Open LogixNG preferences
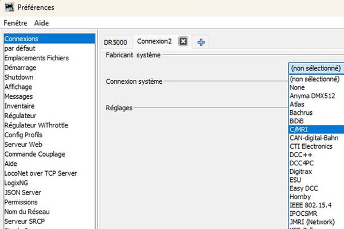Screen dimensions: 344x229 (49, 183)
